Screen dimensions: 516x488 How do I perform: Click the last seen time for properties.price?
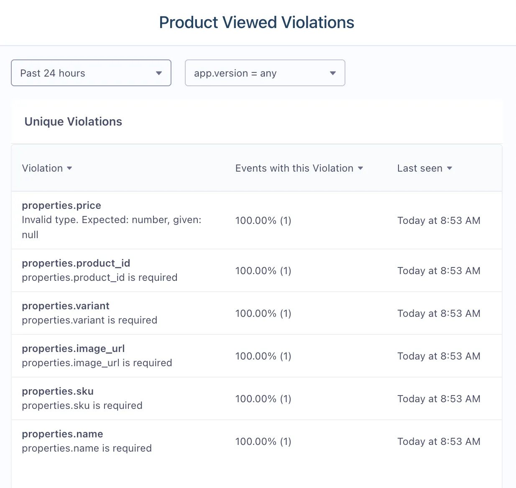439,221
